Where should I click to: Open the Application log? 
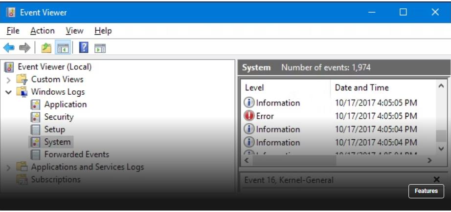pyautogui.click(x=65, y=104)
